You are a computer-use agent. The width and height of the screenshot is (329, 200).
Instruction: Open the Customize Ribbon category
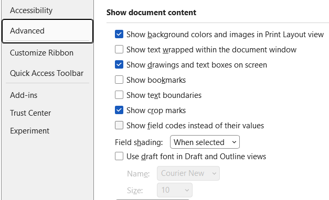(x=42, y=53)
